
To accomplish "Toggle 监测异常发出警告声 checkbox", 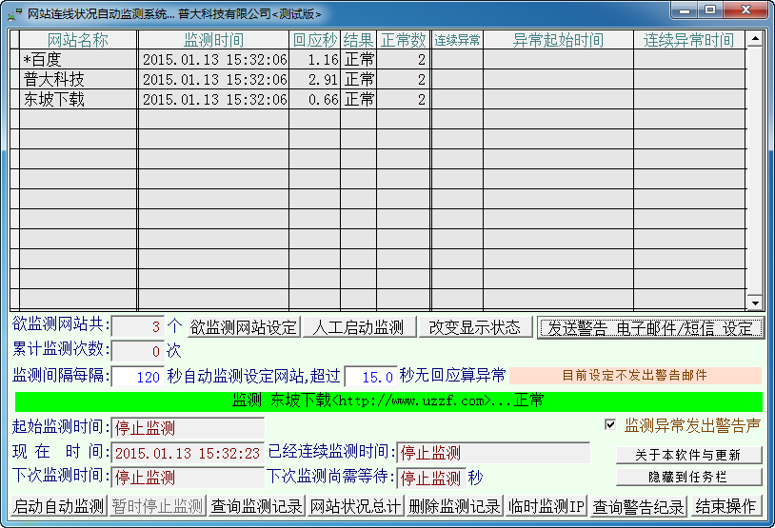I will click(x=611, y=424).
